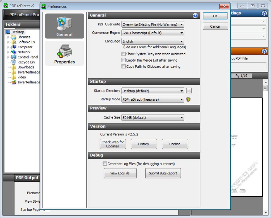Click scroll-down arrow of preview pane

[x=265, y=213]
